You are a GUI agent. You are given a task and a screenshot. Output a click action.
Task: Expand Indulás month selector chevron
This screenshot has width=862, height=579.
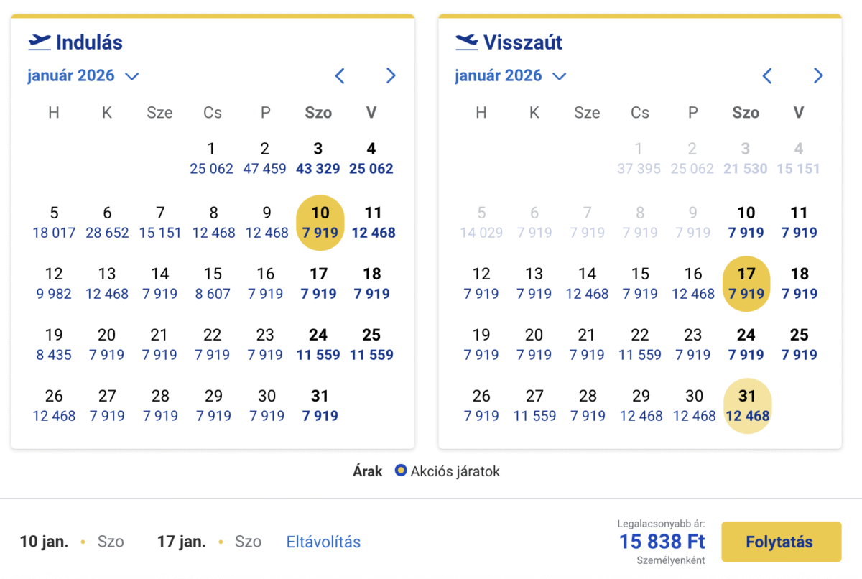pyautogui.click(x=131, y=76)
